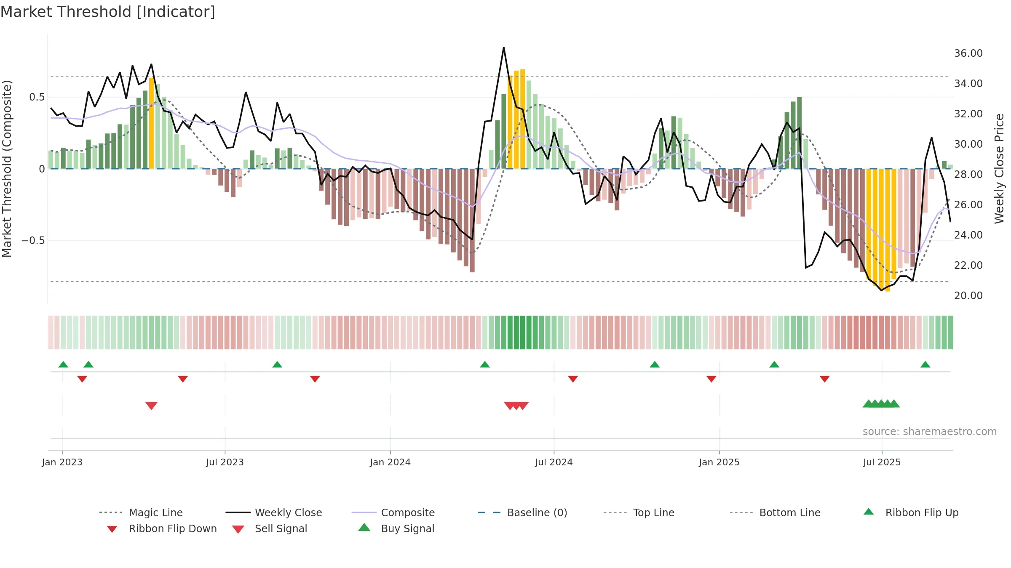Click the Jul 2023 x-axis label
The height and width of the screenshot is (568, 1011).
(x=225, y=462)
